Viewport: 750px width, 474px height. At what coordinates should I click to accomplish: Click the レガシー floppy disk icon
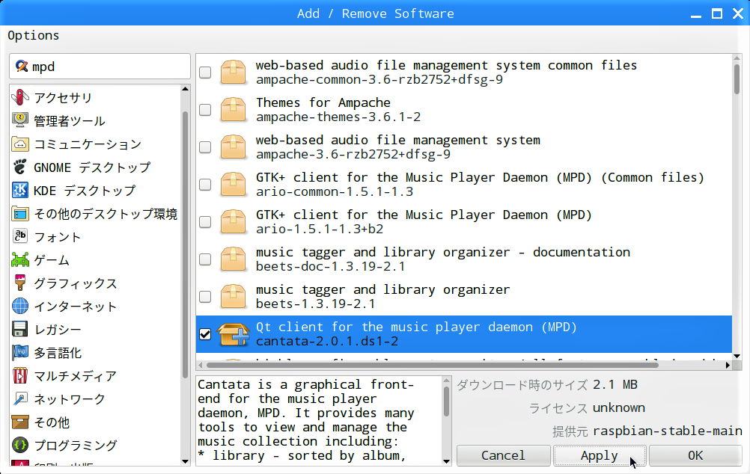[x=19, y=329]
